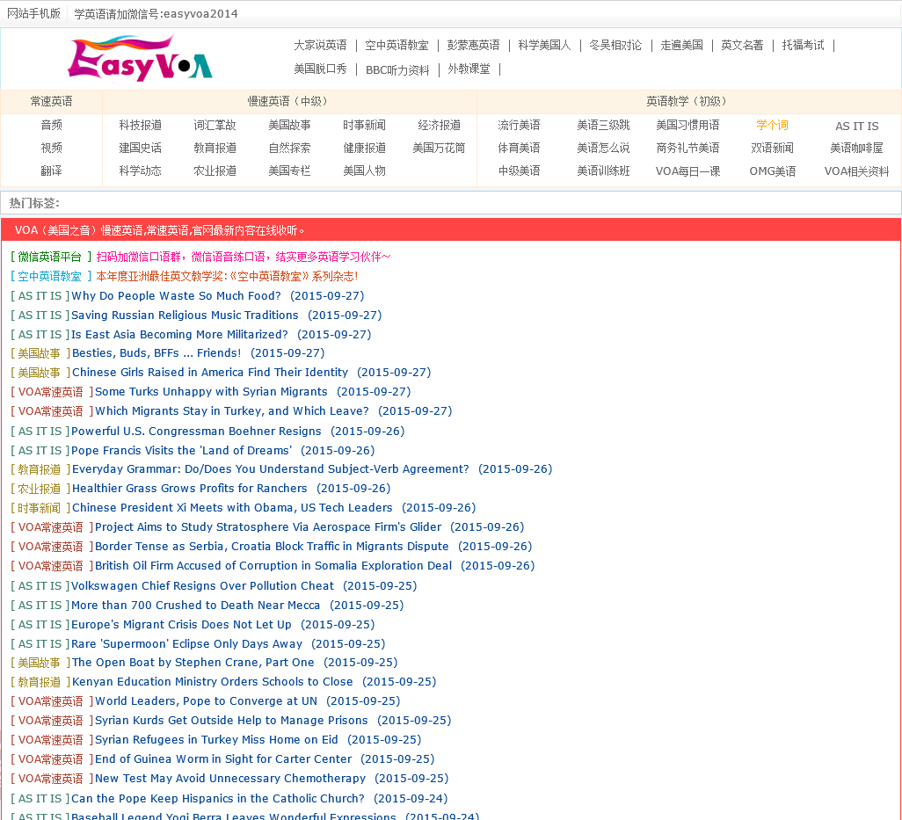
Task: Click the EasyVOA logo
Action: (x=141, y=58)
